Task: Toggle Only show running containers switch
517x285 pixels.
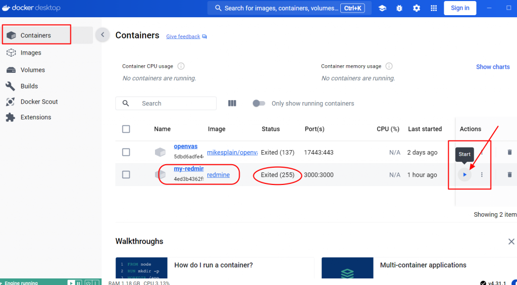Action: tap(259, 103)
